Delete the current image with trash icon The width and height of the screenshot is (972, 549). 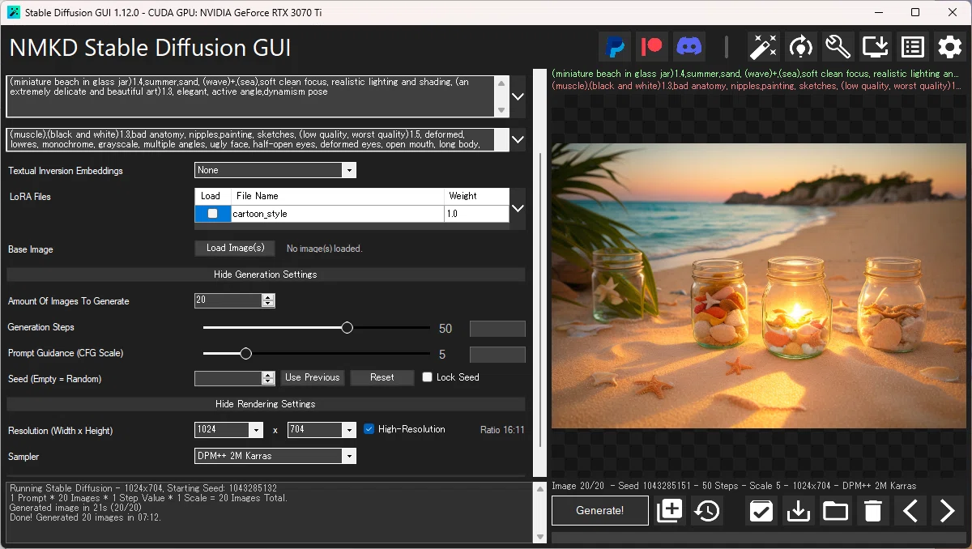tap(872, 511)
